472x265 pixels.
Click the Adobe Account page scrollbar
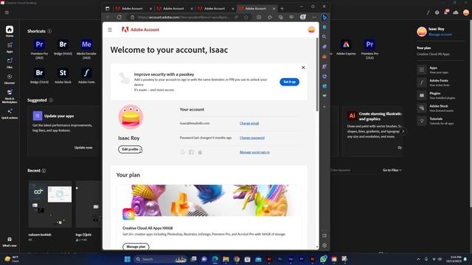tap(317, 74)
